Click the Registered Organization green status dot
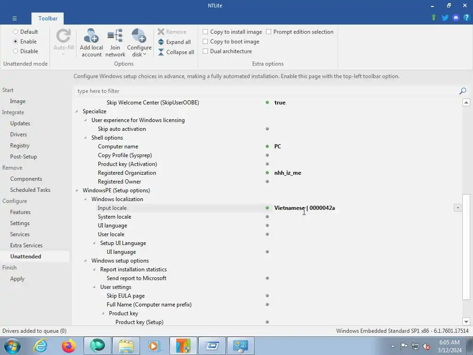Image resolution: width=473 pixels, height=355 pixels. pos(267,173)
